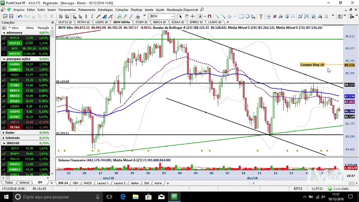Open the Windows Start menu
Screen dimensions: 359x202
(6, 197)
